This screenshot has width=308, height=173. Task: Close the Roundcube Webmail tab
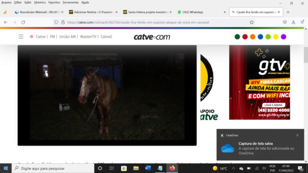click(x=62, y=12)
